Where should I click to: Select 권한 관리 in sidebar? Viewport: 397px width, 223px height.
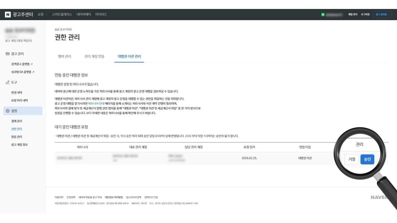[16, 129]
